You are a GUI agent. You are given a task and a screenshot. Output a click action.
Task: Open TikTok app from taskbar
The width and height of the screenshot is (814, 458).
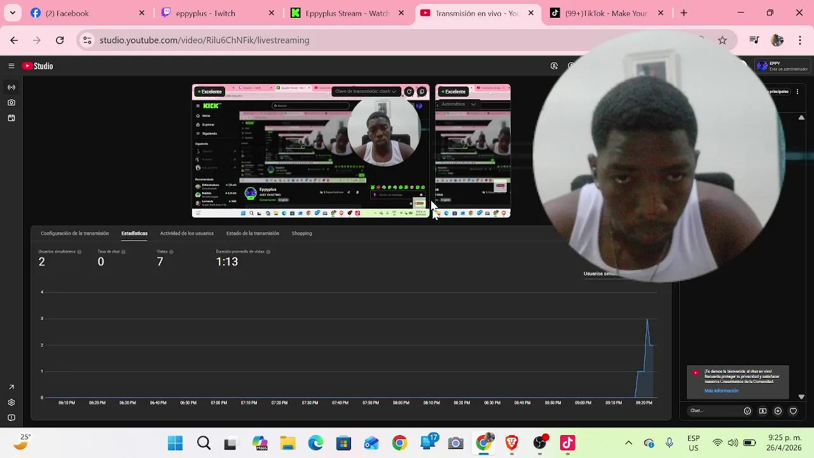tap(567, 443)
